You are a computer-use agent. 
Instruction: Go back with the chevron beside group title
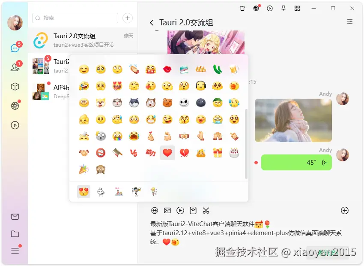152,23
